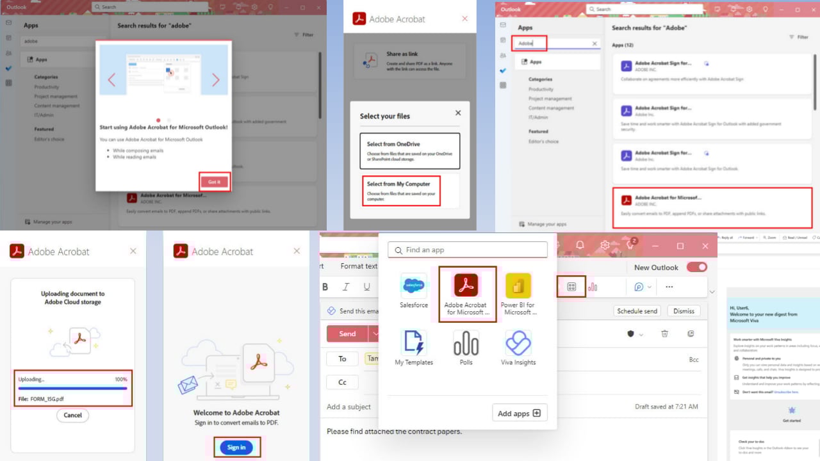Viewport: 820px width, 461px height.
Task: Toggle Bold formatting in the compose window
Action: 325,287
